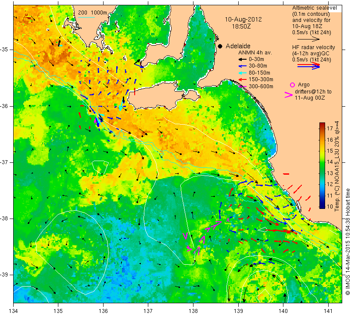Viewport: 351px width, 316px height.
Task: Click the '0-30m' depth label
Action: 256,59
